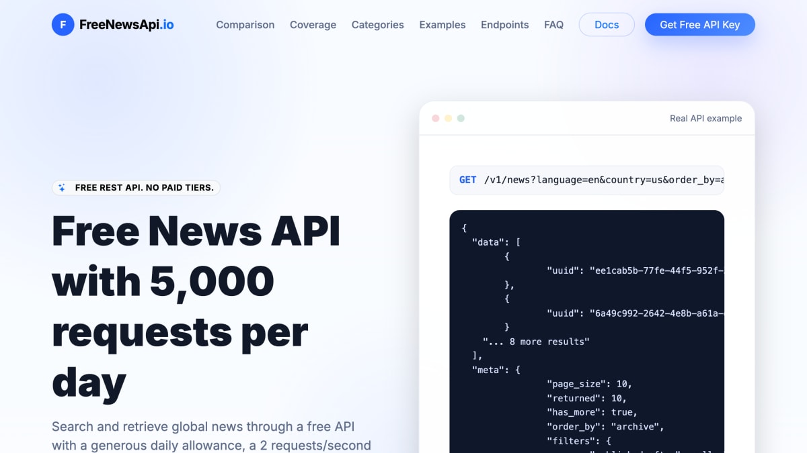Open the Docs button
Viewport: 807px width, 453px height.
tap(607, 25)
